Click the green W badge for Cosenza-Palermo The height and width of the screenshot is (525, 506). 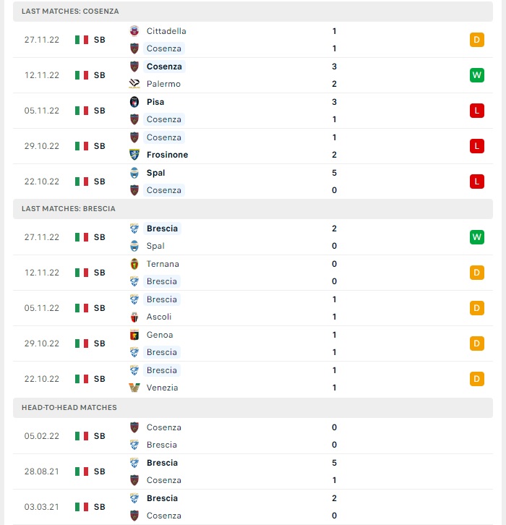tap(476, 75)
